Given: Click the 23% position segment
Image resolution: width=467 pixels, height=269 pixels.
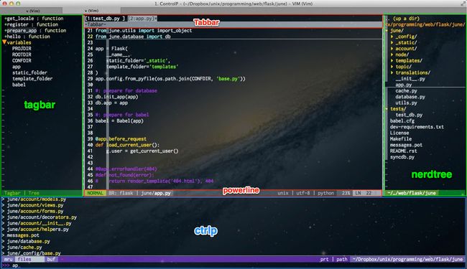Looking at the screenshot, I should pos(346,193).
